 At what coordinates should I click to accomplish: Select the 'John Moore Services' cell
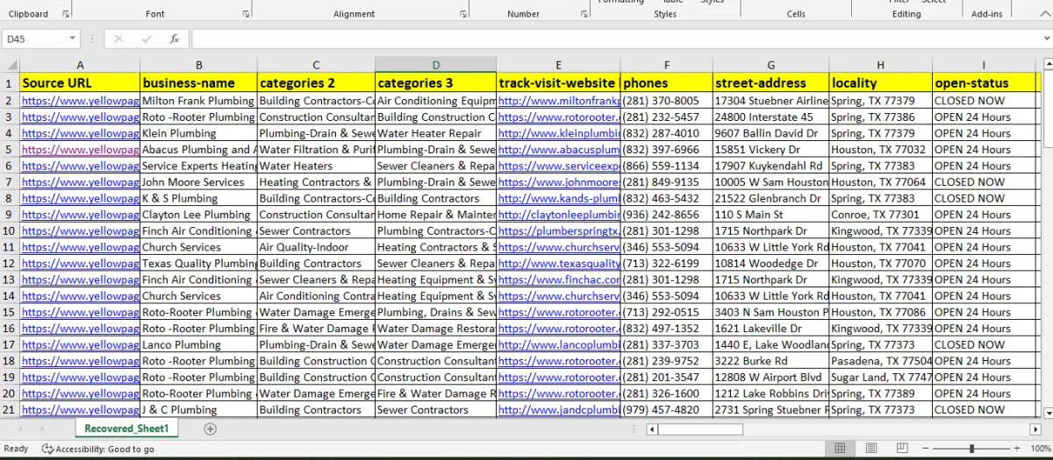(x=198, y=182)
